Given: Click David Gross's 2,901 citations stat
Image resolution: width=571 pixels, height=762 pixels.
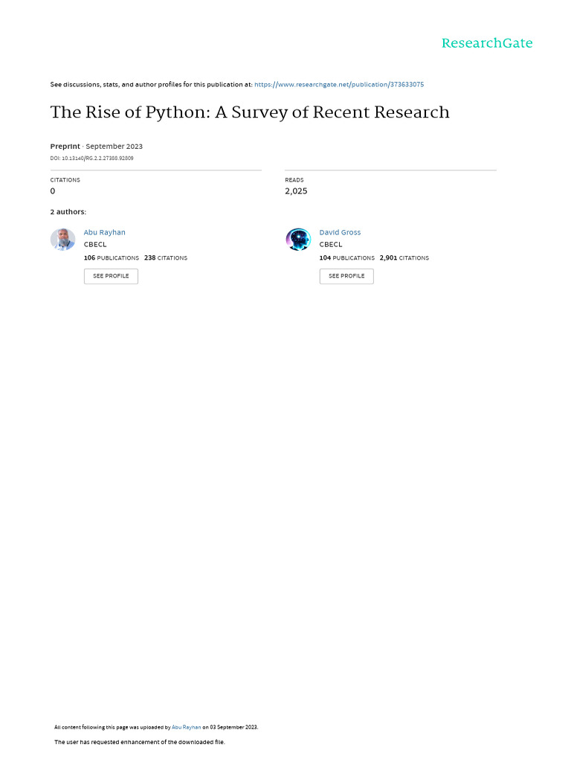Looking at the screenshot, I should pyautogui.click(x=404, y=258).
